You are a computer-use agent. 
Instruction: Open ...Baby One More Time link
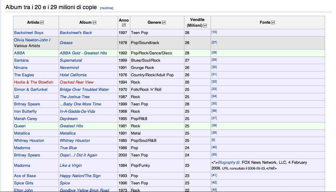[x=81, y=104]
